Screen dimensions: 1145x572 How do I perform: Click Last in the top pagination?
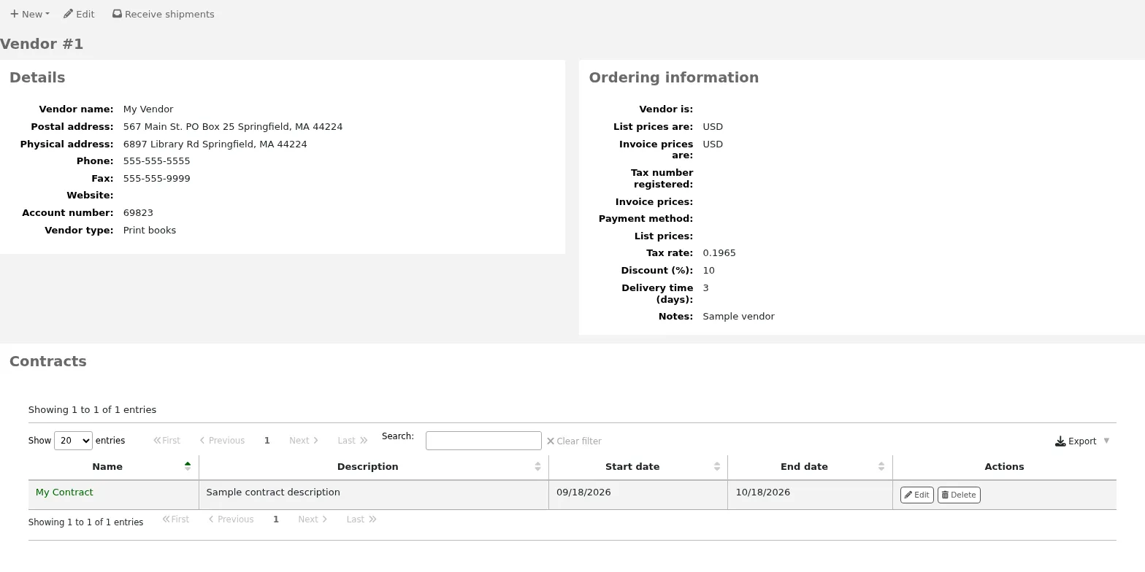pos(352,441)
